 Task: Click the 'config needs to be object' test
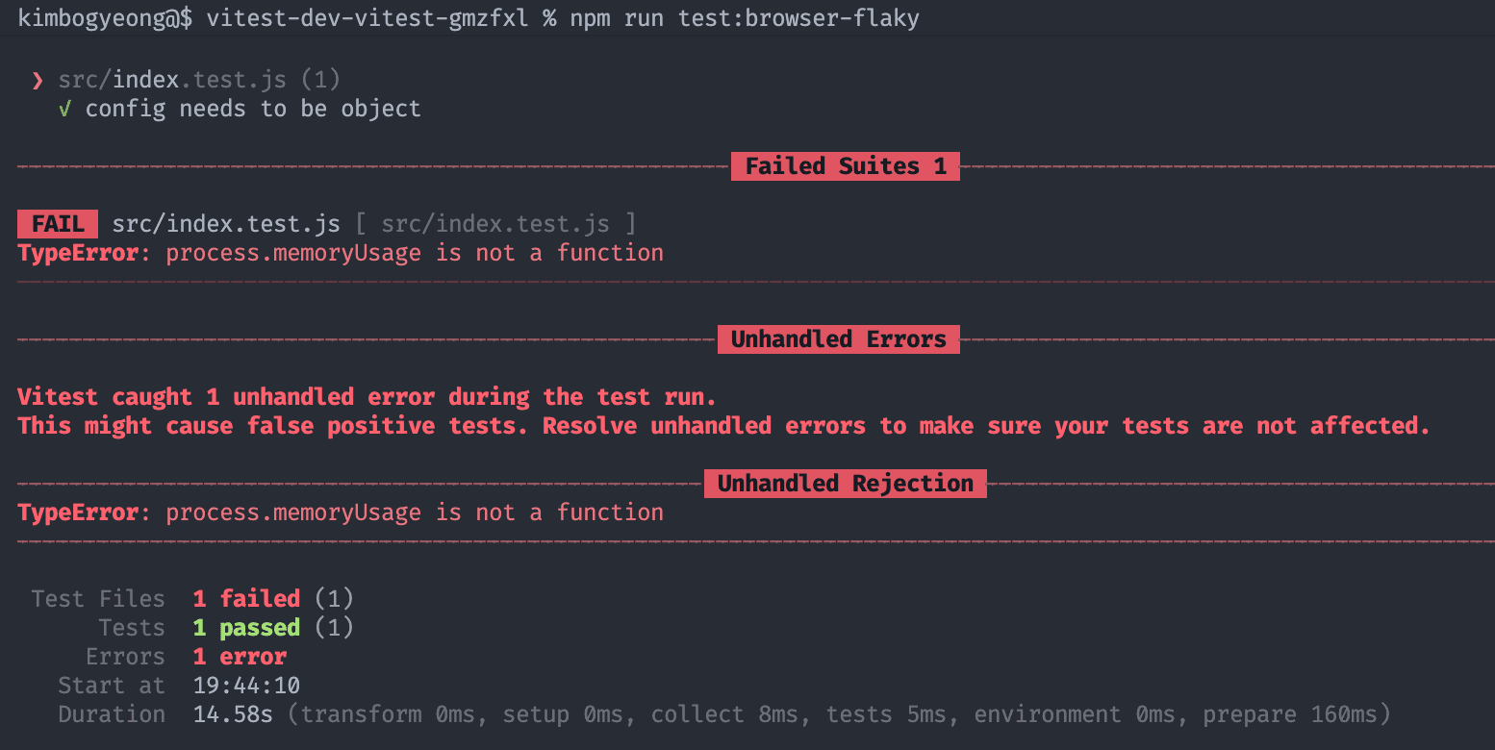point(253,109)
